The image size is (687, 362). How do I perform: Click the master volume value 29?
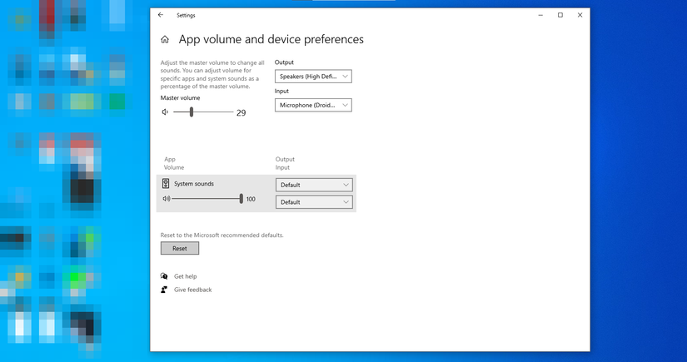[241, 113]
